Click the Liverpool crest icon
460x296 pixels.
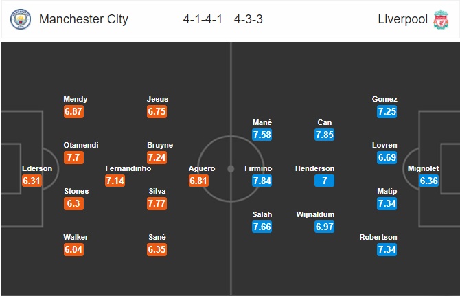pos(439,19)
